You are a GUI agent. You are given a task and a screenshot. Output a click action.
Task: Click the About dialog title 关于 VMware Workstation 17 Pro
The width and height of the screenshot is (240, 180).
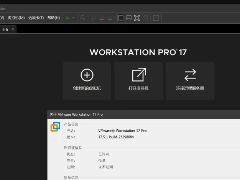pos(76,115)
